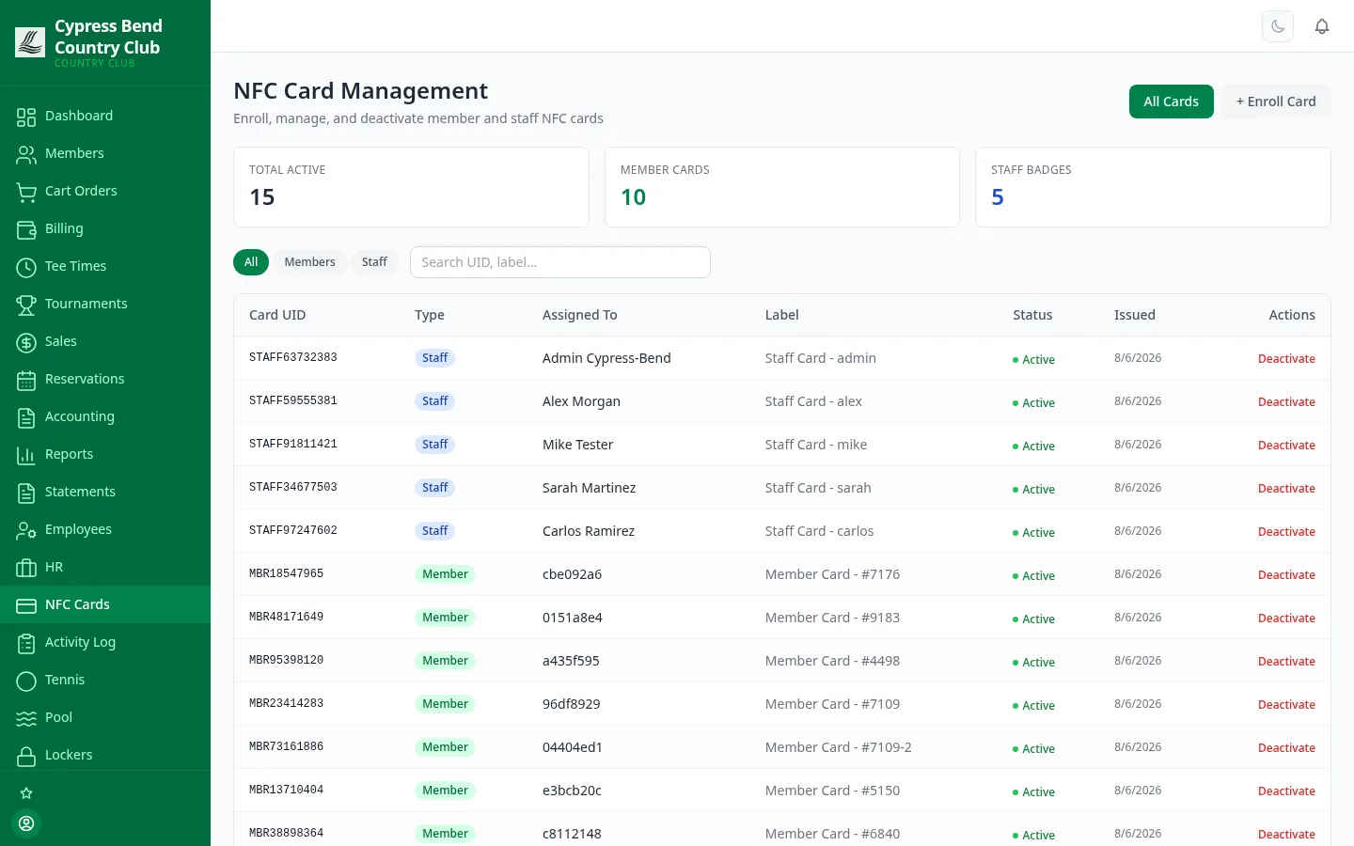Click the Lockers padlock icon
This screenshot has width=1354, height=846.
pyautogui.click(x=26, y=756)
